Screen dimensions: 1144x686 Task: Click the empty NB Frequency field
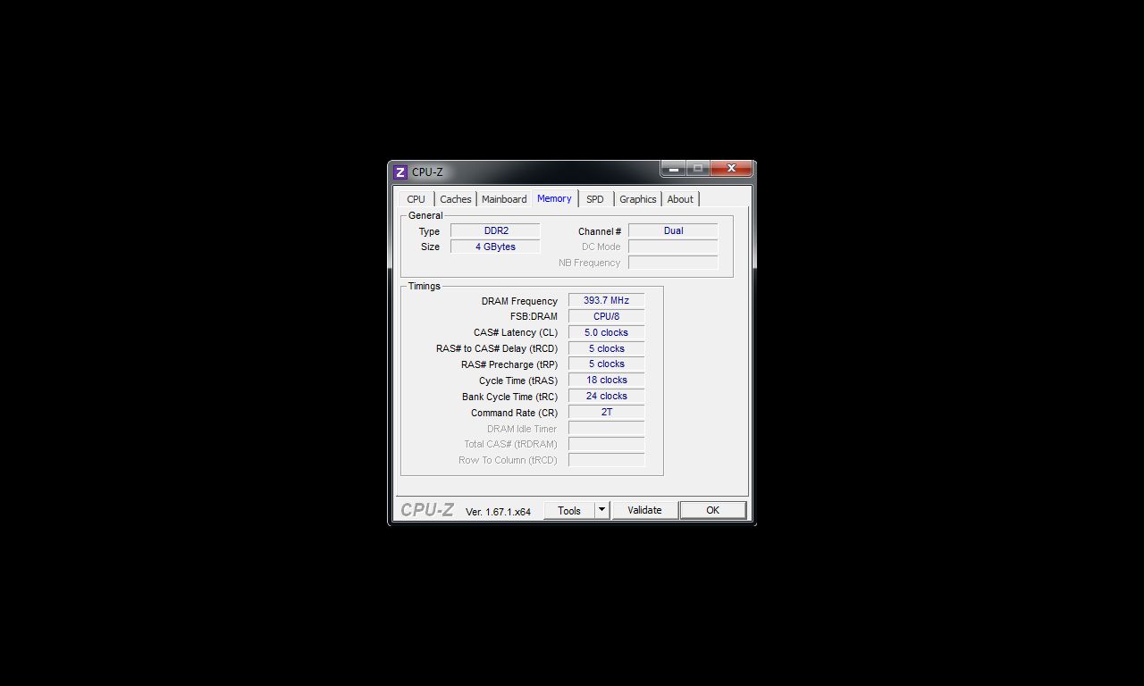[673, 263]
